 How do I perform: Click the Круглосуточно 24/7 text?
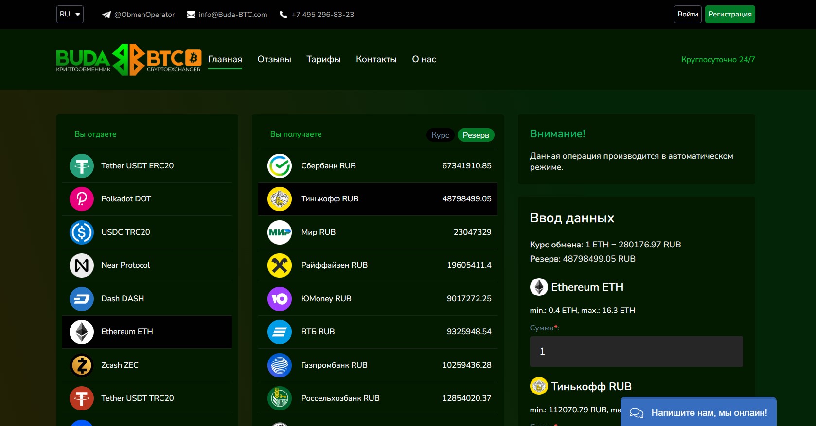click(x=718, y=60)
